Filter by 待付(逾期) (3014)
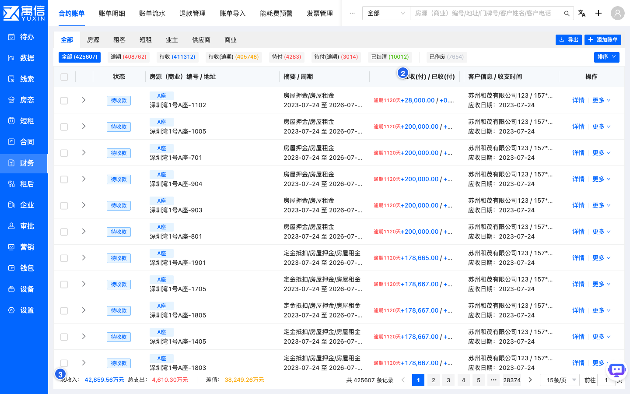Viewport: 630px width, 394px height. [336, 57]
